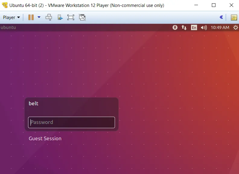
Task: Minimize the VMware Player window
Action: coord(196,5)
